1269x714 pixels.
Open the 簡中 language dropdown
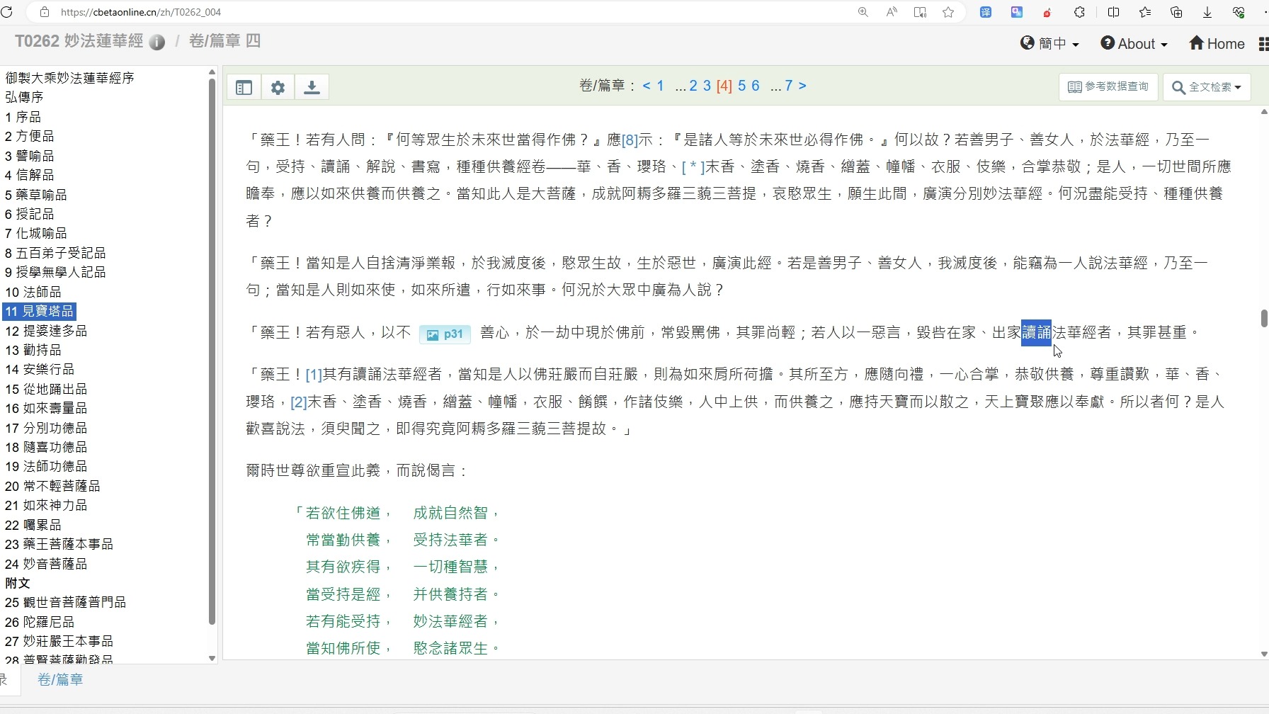(x=1049, y=44)
